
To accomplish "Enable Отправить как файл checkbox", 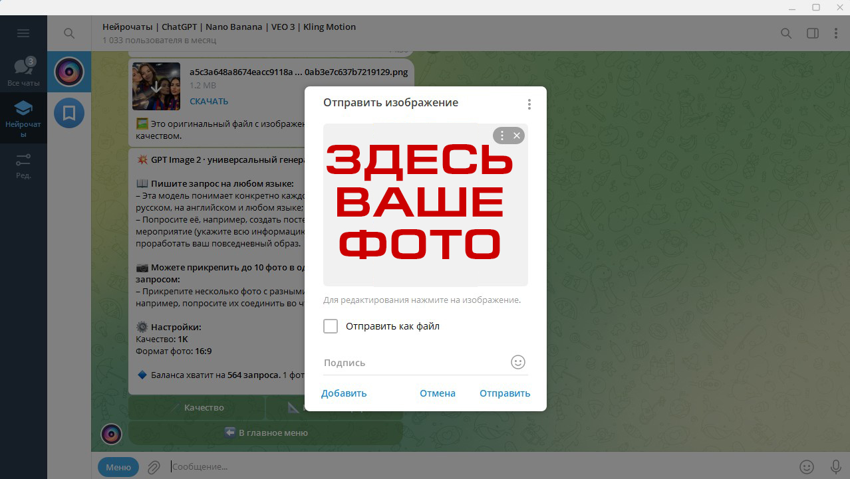I will (331, 326).
